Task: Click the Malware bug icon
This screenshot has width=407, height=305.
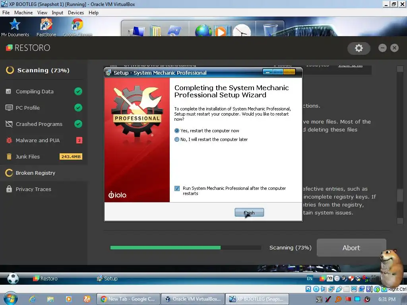Action: (x=9, y=140)
